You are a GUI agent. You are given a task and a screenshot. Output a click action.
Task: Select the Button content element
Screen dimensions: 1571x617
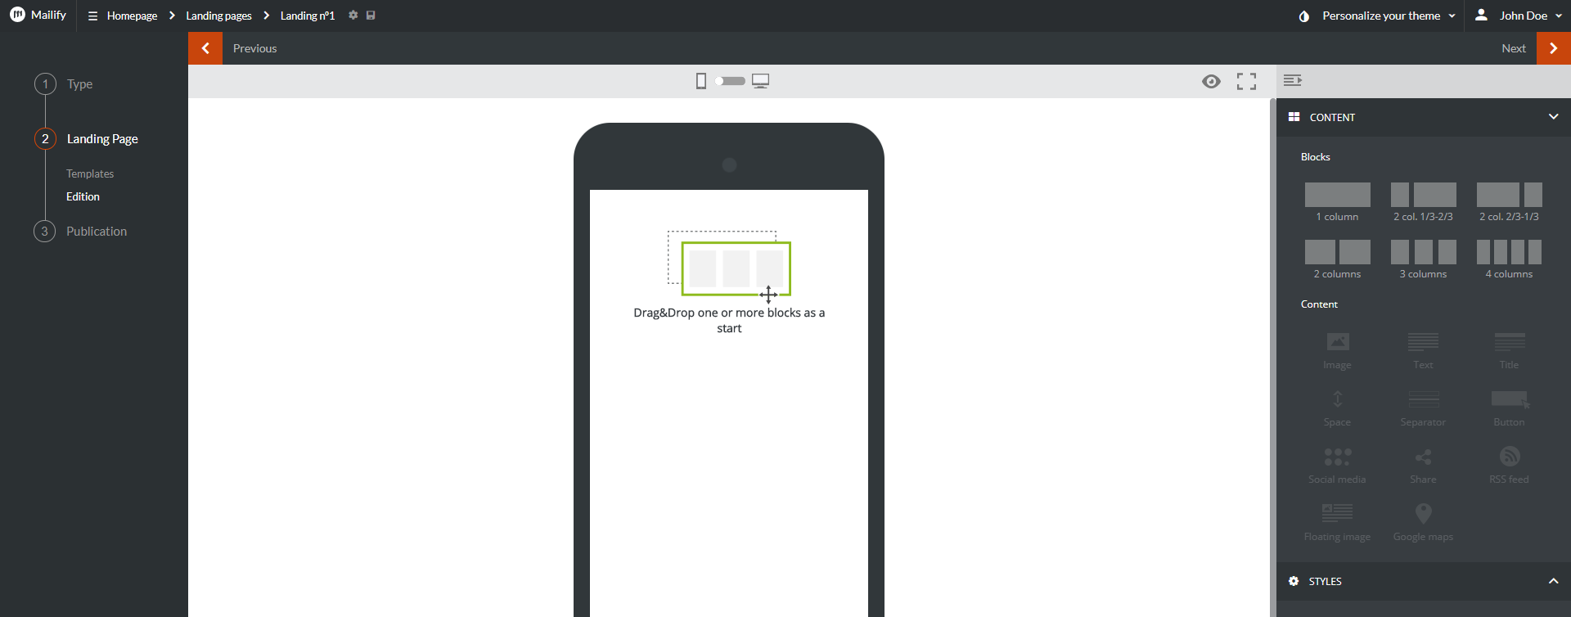pos(1509,408)
